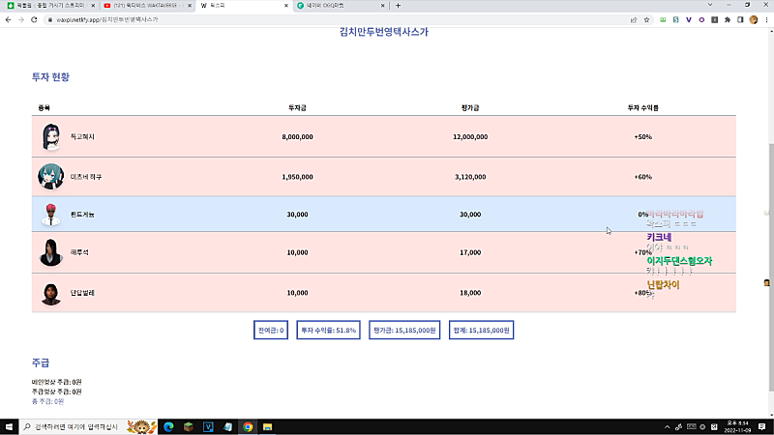This screenshot has height=435, width=774.
Task: Click the +50% return value
Action: point(642,136)
